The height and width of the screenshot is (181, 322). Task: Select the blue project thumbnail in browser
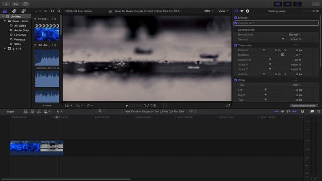[x=47, y=32]
